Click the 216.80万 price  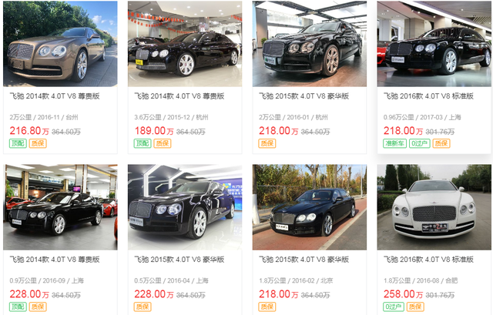pos(29,130)
